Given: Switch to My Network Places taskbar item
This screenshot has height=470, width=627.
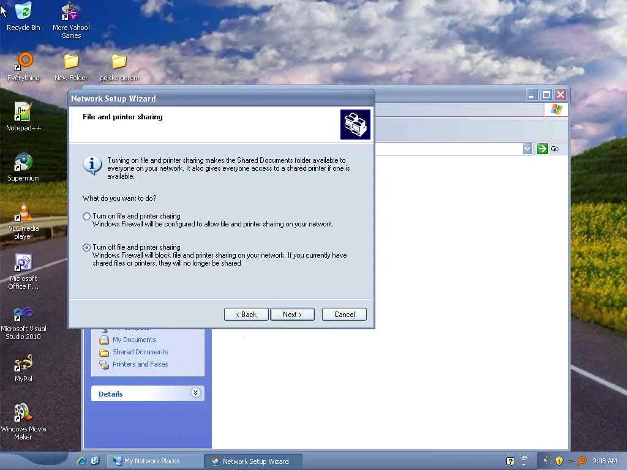Looking at the screenshot, I should click(x=155, y=461).
